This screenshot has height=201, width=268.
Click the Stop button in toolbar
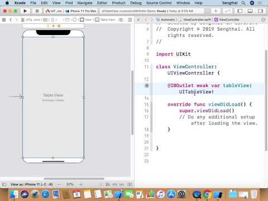(x=37, y=11)
